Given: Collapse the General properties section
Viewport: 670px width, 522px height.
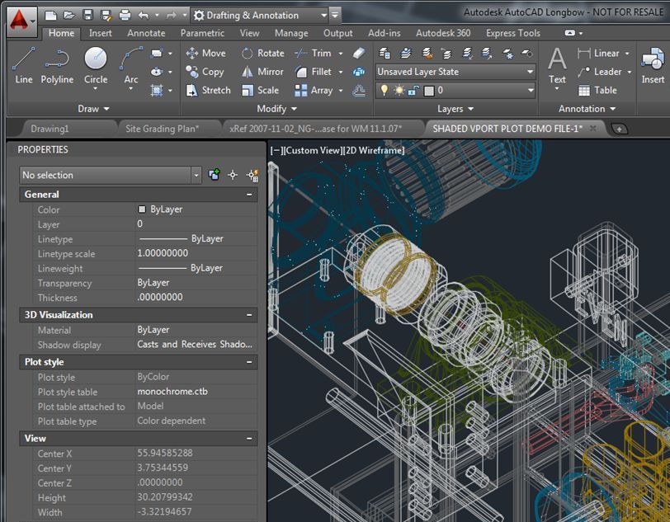Looking at the screenshot, I should [249, 195].
